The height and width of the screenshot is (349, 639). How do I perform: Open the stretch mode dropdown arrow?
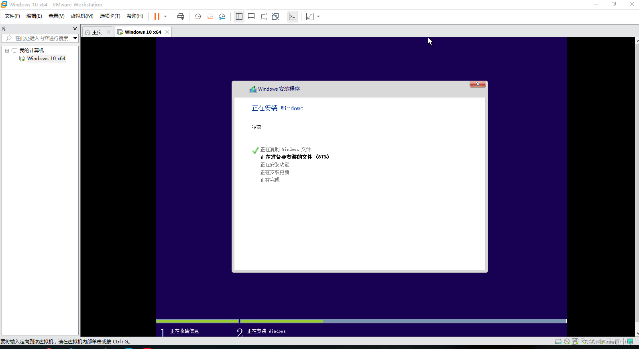tap(318, 16)
